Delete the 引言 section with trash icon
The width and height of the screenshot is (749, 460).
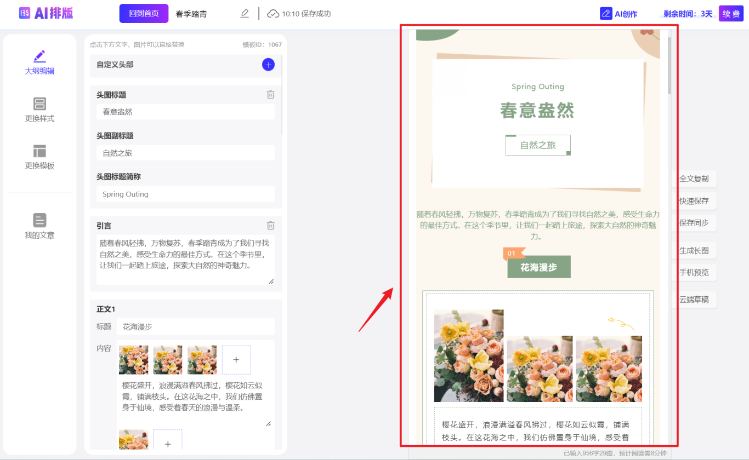tap(270, 226)
